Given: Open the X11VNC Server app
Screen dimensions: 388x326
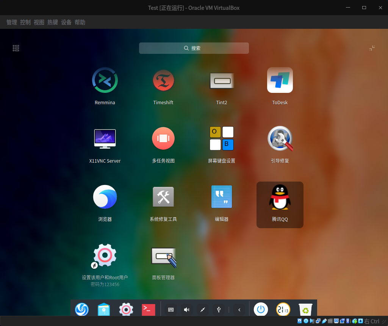Looking at the screenshot, I should (x=105, y=139).
